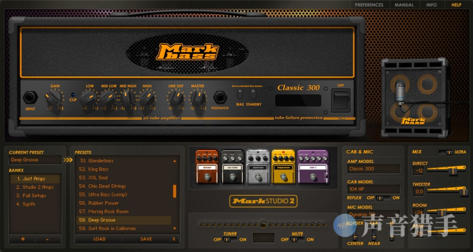Add a bank with the + button
This screenshot has height=252, width=473.
(22, 239)
